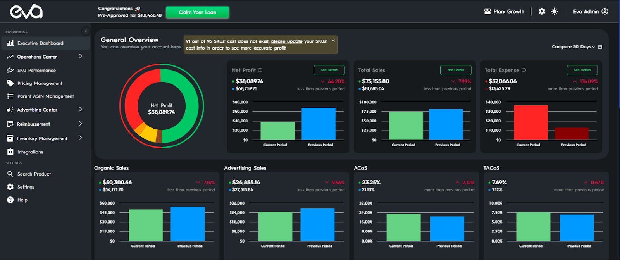Click the info icon next to Total Expense
The image size is (620, 260).
point(524,70)
